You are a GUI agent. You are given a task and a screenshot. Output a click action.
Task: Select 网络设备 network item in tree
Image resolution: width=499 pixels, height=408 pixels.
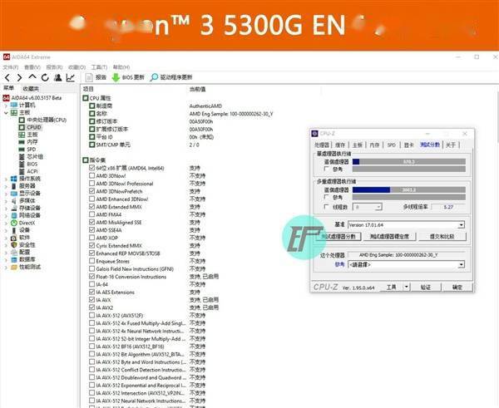pos(30,215)
